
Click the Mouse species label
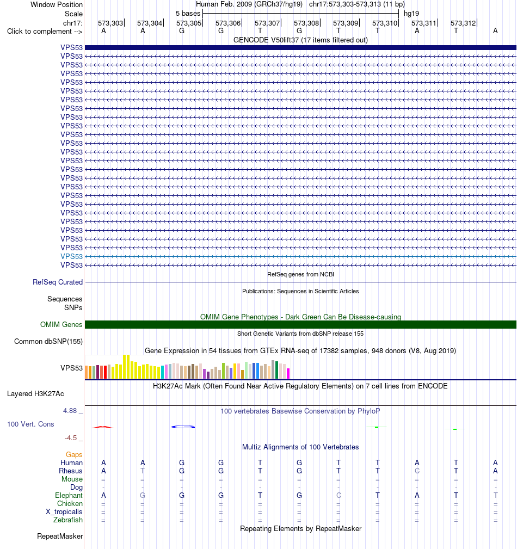click(72, 479)
